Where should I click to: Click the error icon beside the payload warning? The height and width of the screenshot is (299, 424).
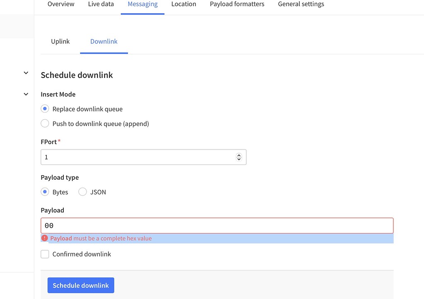coord(45,238)
